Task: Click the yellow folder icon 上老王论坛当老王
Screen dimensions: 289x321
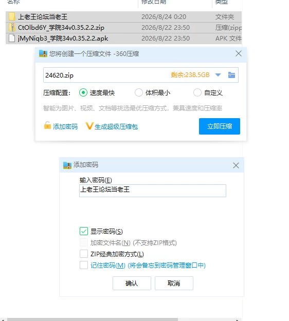Action: click(12, 16)
